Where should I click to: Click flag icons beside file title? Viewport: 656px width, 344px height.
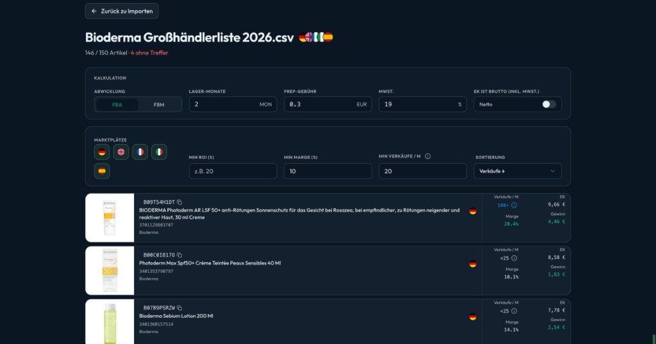pos(316,37)
